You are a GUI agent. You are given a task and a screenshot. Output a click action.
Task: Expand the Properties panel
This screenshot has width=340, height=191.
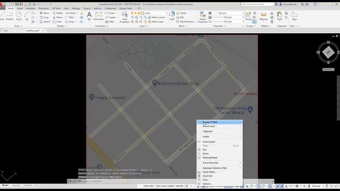click(219, 26)
